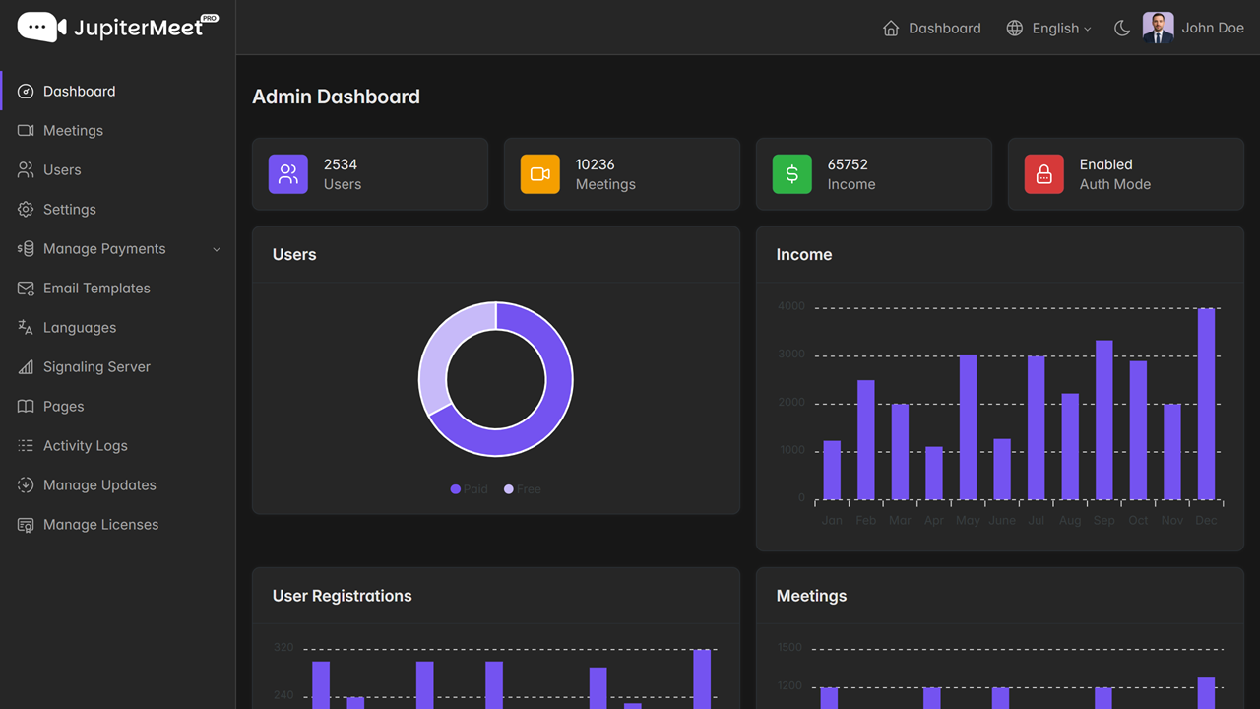Click the red Auth Mode lock icon

1043,174
